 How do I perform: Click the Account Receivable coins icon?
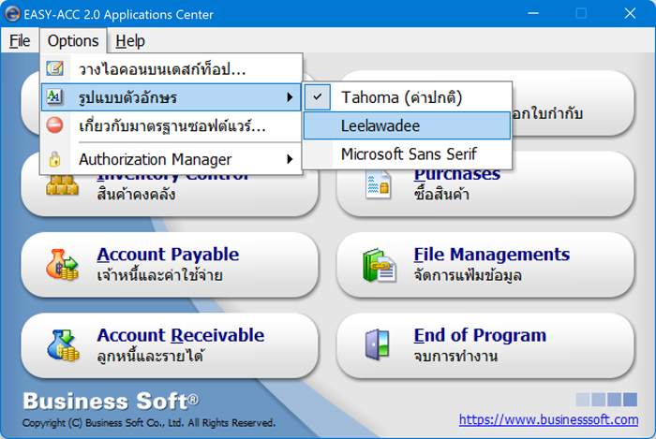pos(62,345)
